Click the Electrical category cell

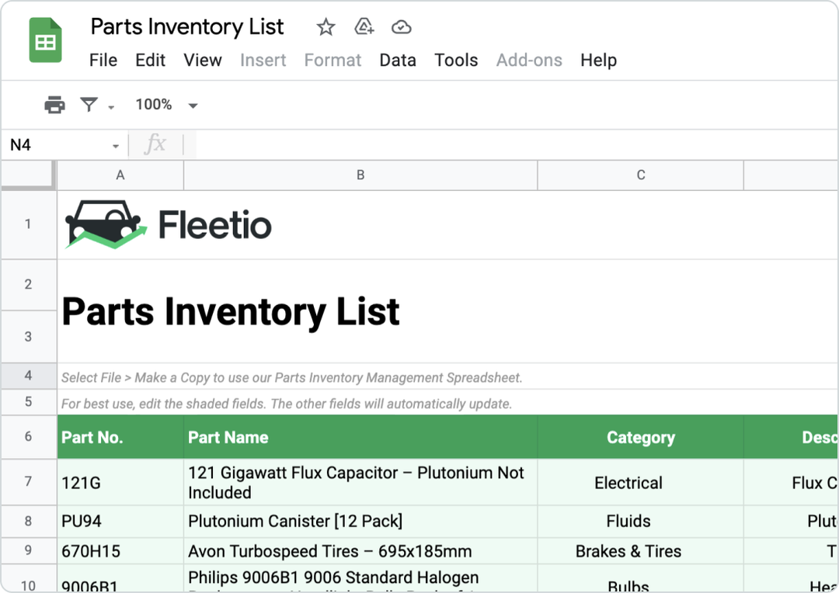point(640,482)
